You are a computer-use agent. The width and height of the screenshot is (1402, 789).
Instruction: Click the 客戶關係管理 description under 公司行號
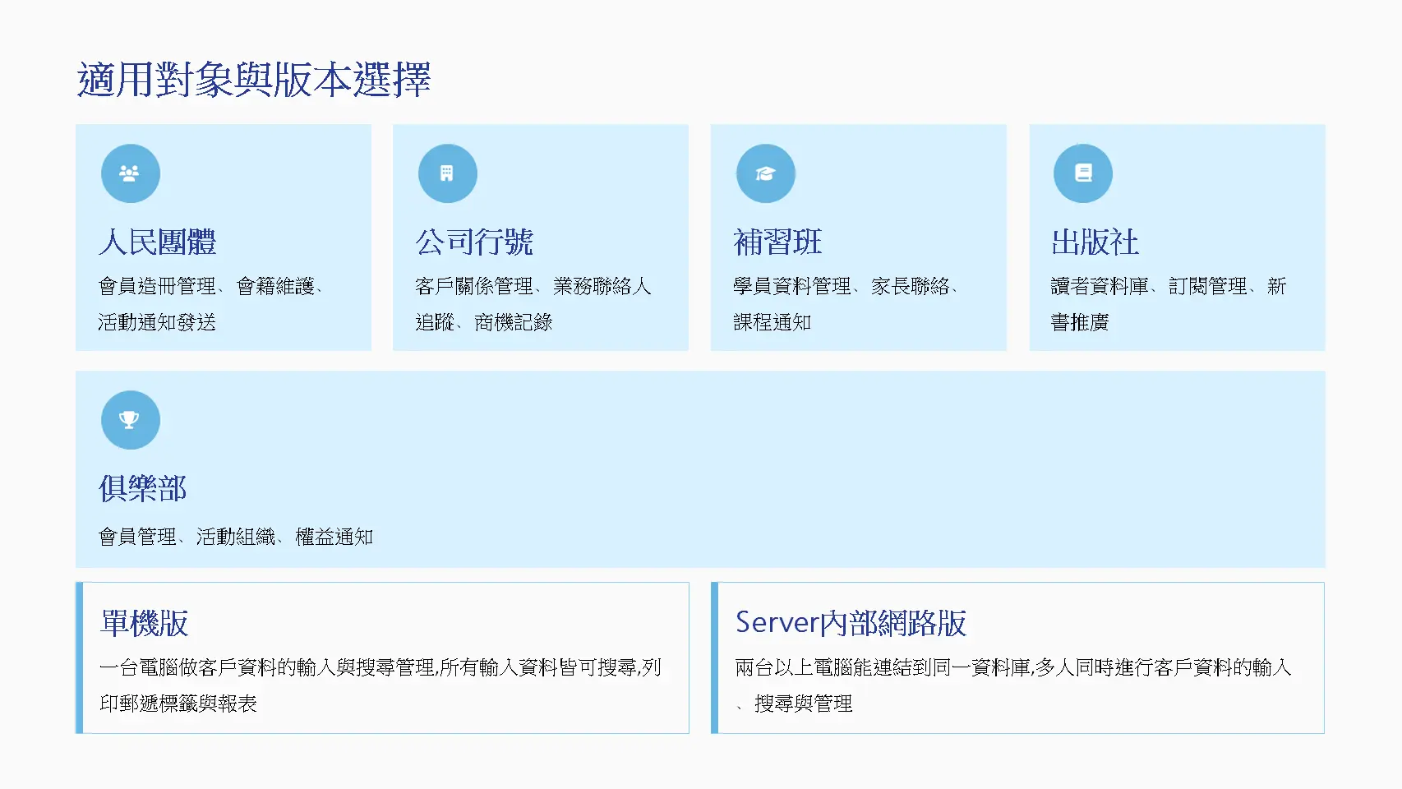click(533, 303)
